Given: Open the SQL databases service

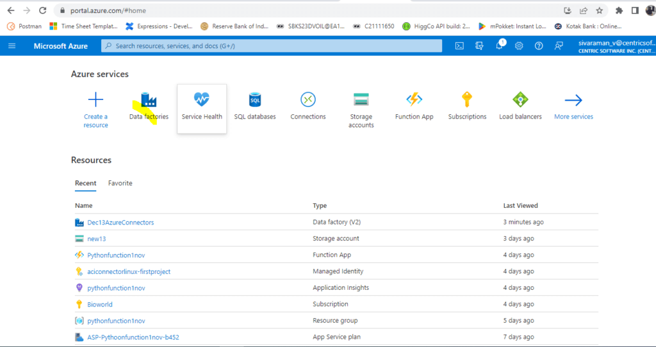Looking at the screenshot, I should 255,107.
